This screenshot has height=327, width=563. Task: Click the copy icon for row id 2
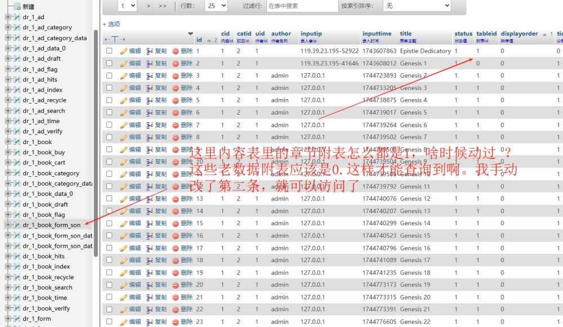(x=150, y=64)
